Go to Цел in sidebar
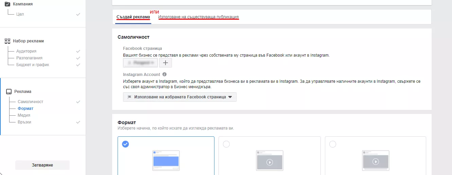This screenshot has height=175, width=452. tap(20, 14)
